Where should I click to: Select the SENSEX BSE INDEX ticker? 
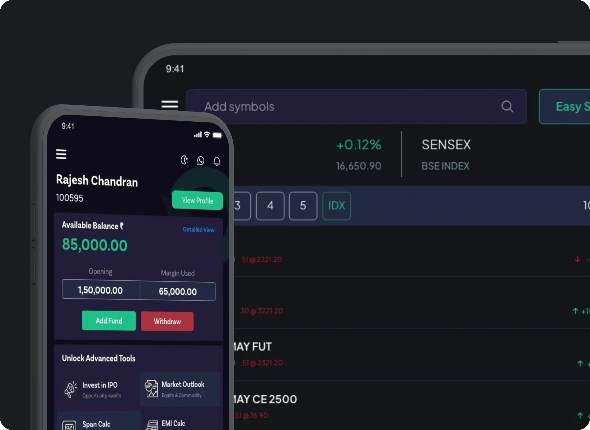coord(446,154)
